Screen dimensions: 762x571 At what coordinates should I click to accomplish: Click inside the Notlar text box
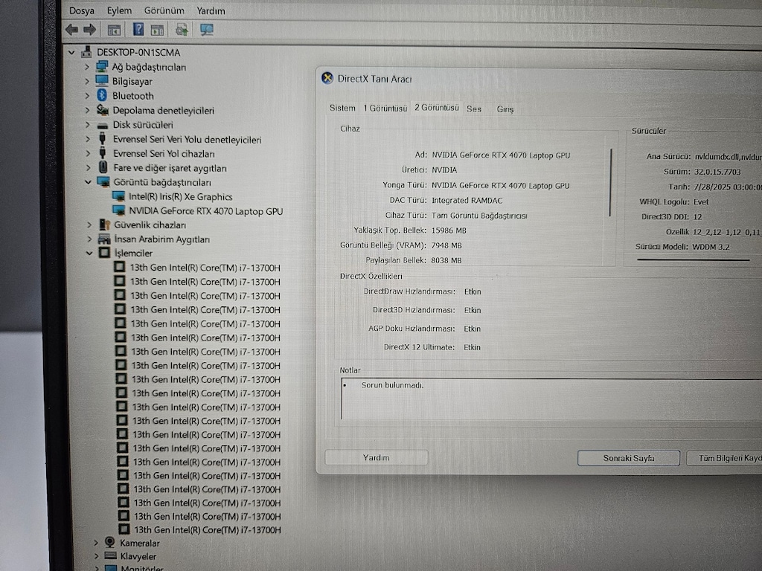point(551,399)
